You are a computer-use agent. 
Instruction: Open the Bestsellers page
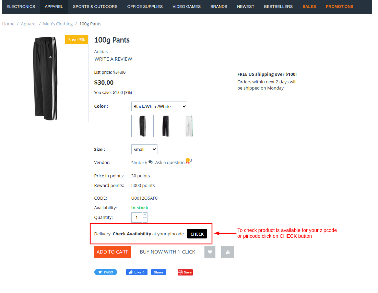pos(278,7)
